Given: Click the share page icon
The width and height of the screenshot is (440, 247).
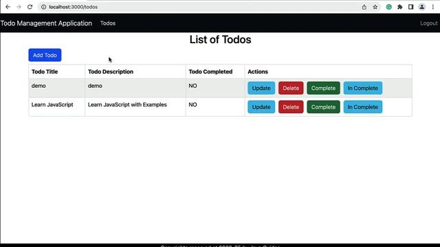Looking at the screenshot, I should point(364,7).
